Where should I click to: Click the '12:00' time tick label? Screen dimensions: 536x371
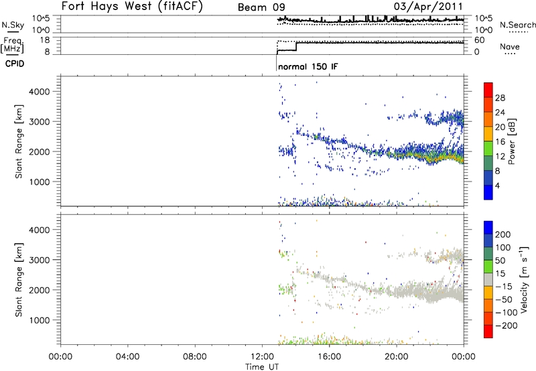[262, 357]
